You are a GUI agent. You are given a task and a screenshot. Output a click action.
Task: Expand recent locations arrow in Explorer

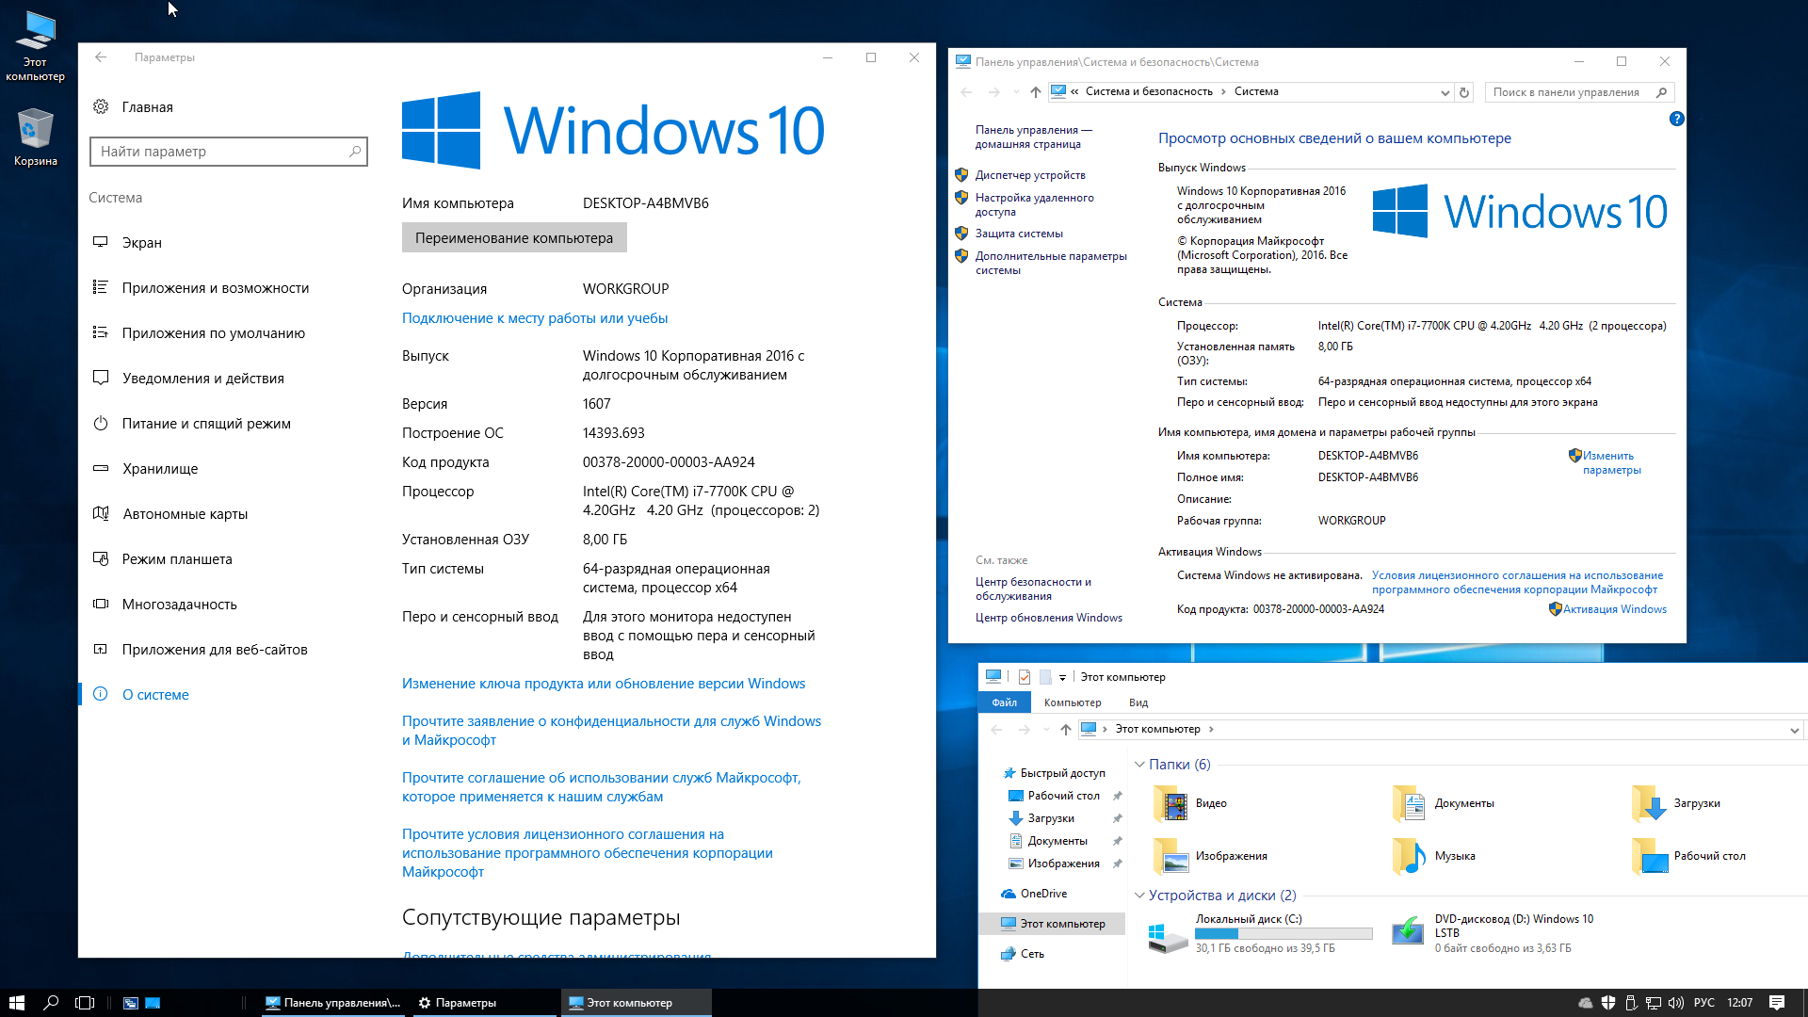pyautogui.click(x=1046, y=730)
